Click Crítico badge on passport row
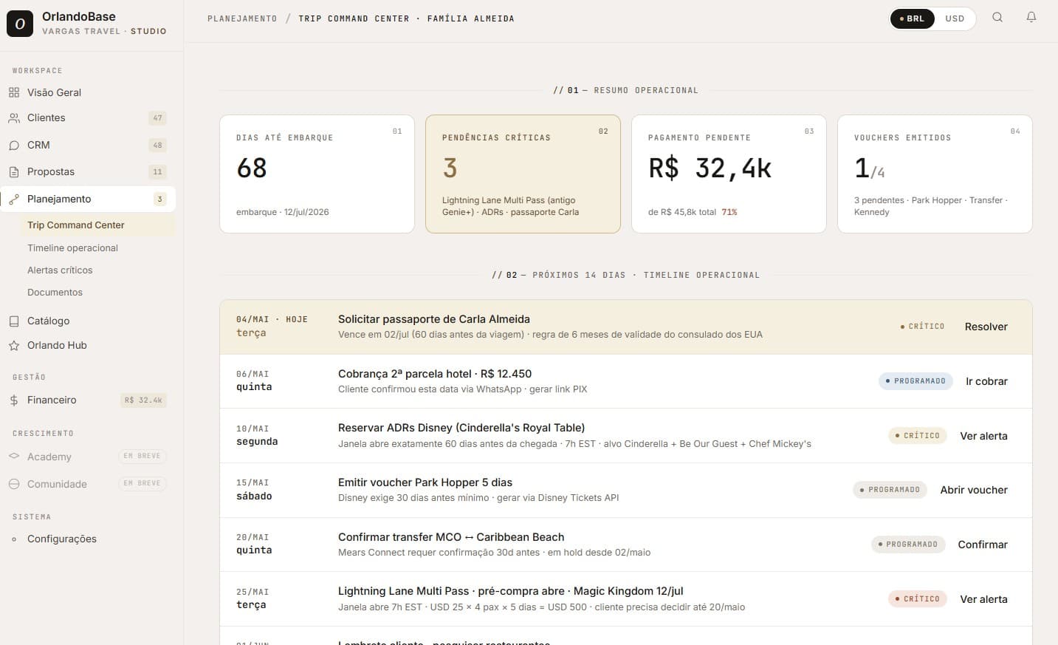Image resolution: width=1058 pixels, height=645 pixels. click(x=922, y=327)
